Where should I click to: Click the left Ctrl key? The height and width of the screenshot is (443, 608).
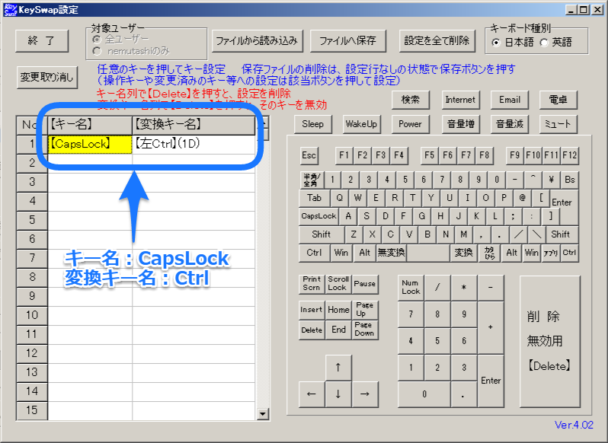(314, 253)
